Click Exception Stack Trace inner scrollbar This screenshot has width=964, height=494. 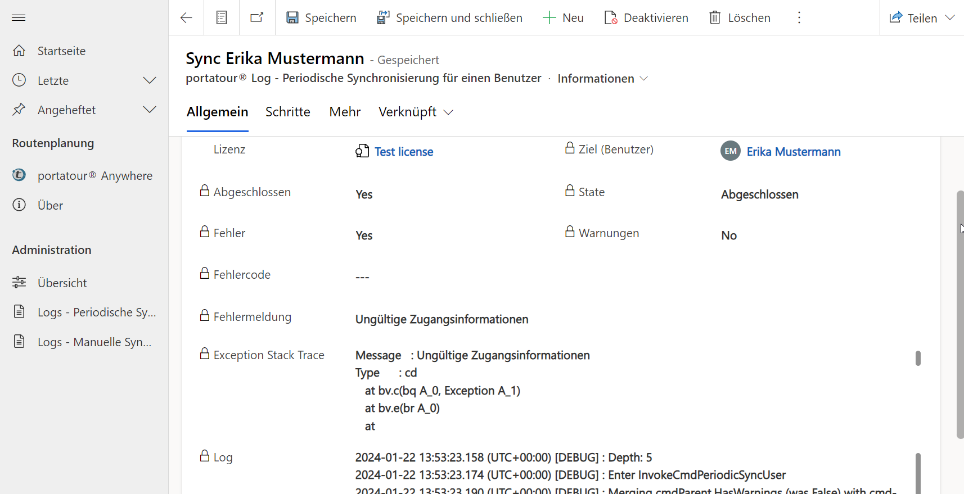(x=918, y=358)
